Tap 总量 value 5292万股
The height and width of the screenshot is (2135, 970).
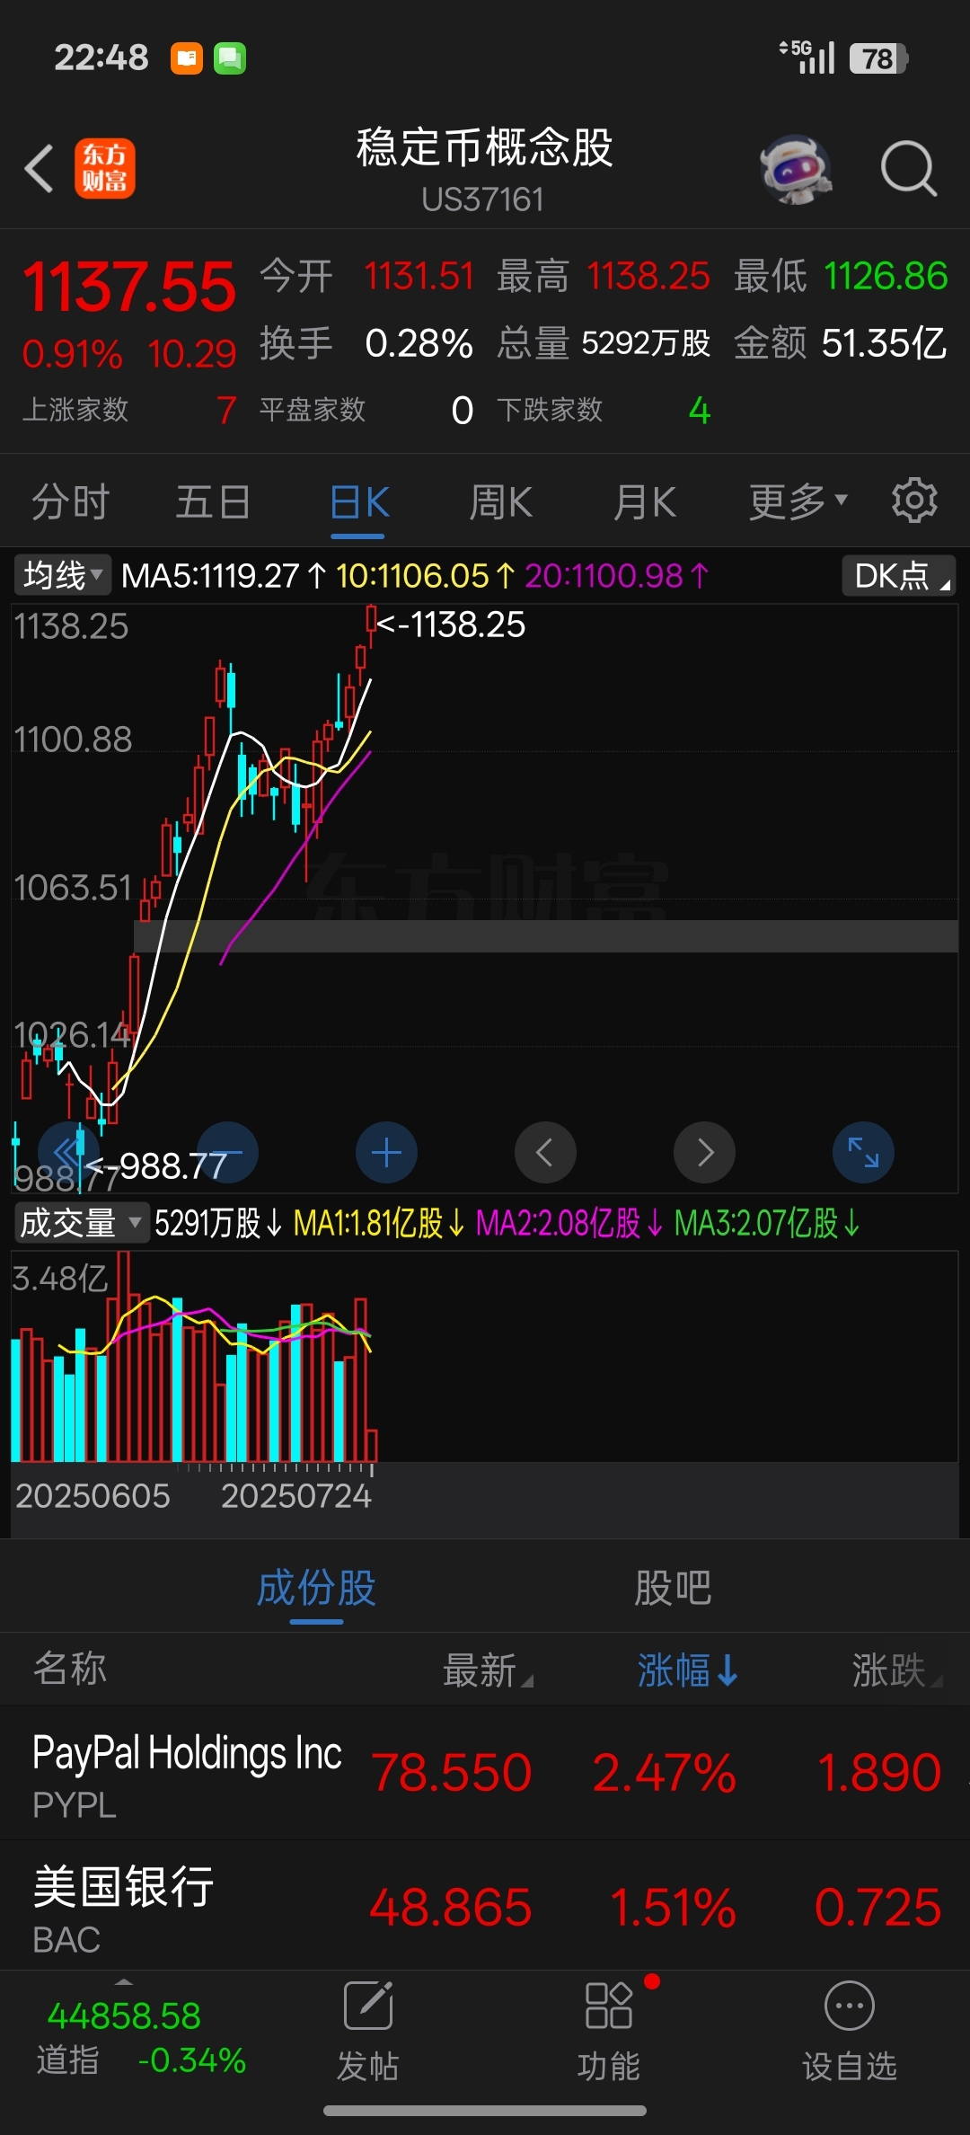647,343
